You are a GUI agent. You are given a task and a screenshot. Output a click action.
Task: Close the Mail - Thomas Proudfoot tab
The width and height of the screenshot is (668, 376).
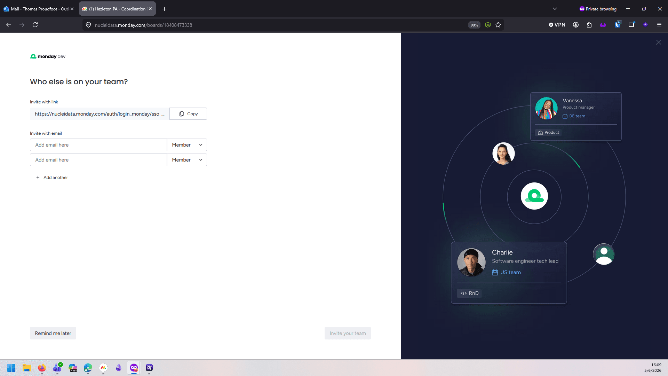[72, 9]
